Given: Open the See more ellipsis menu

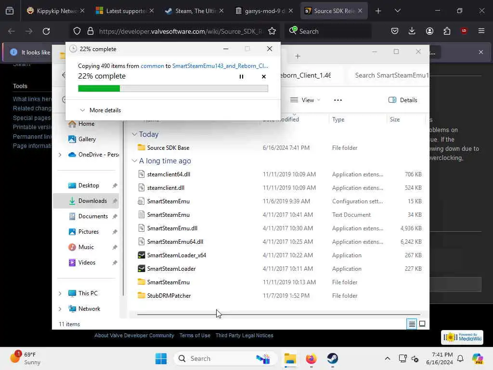Looking at the screenshot, I should pyautogui.click(x=337, y=100).
